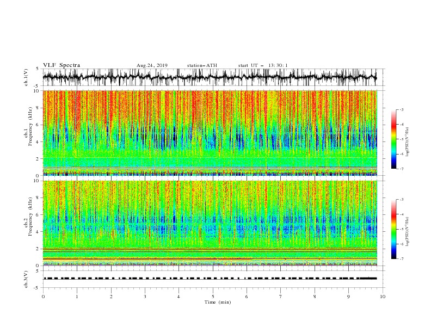Viewport: 431px width, 333px height.
Task: Click the "1" tick on the Time axis
Action: (x=77, y=297)
